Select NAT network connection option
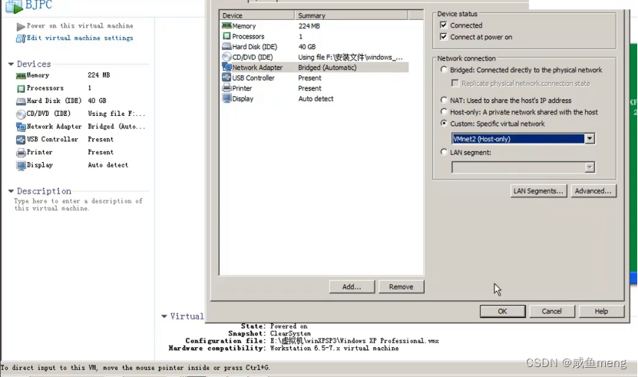 [x=444, y=100]
